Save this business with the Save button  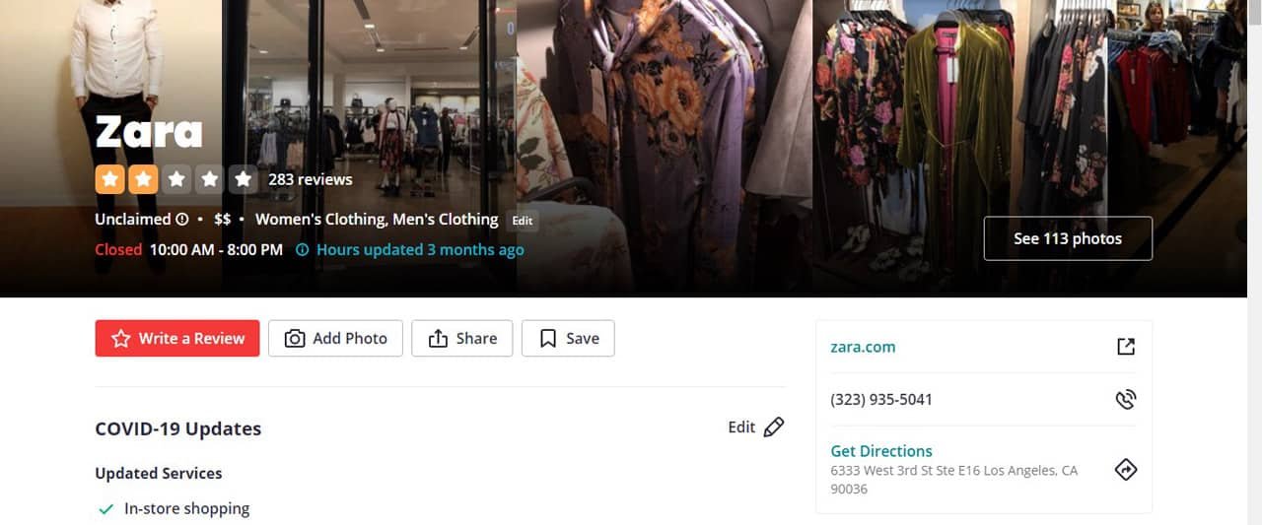(x=568, y=339)
